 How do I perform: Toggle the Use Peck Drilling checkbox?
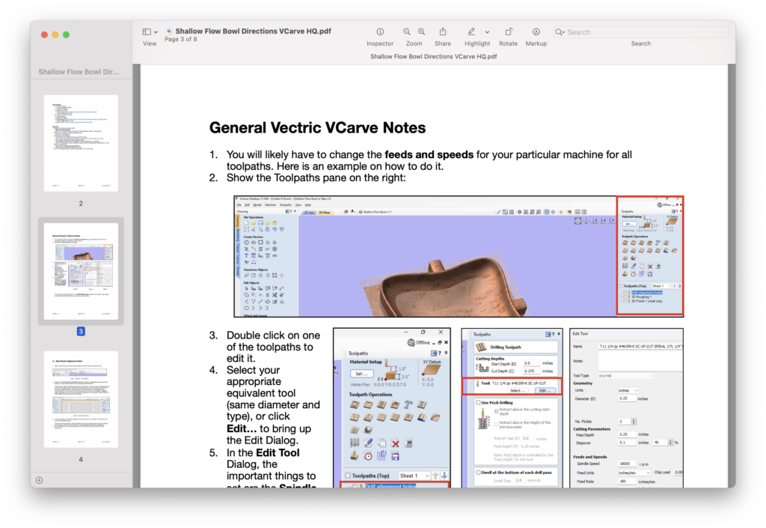tap(479, 403)
